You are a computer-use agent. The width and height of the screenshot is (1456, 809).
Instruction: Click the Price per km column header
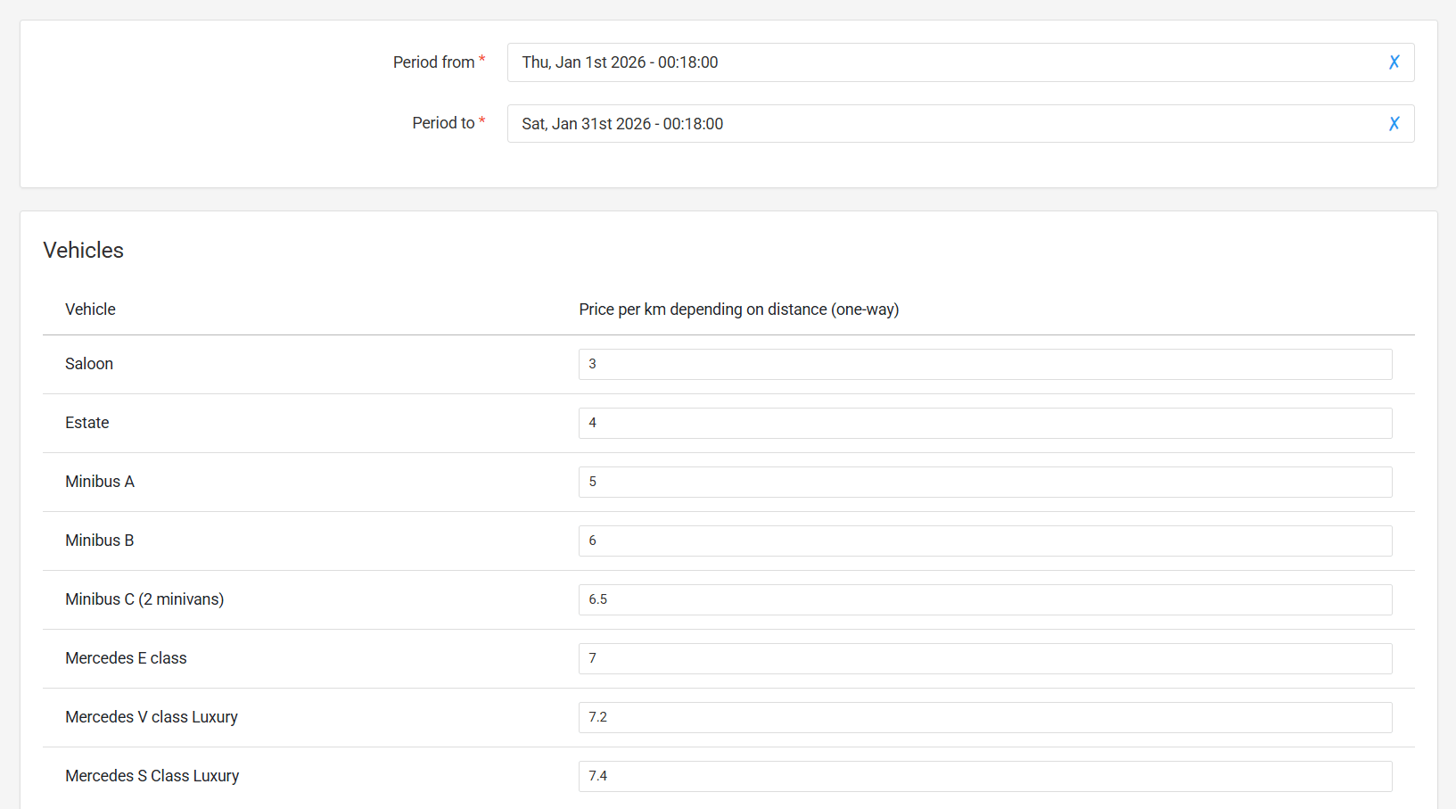click(x=738, y=310)
